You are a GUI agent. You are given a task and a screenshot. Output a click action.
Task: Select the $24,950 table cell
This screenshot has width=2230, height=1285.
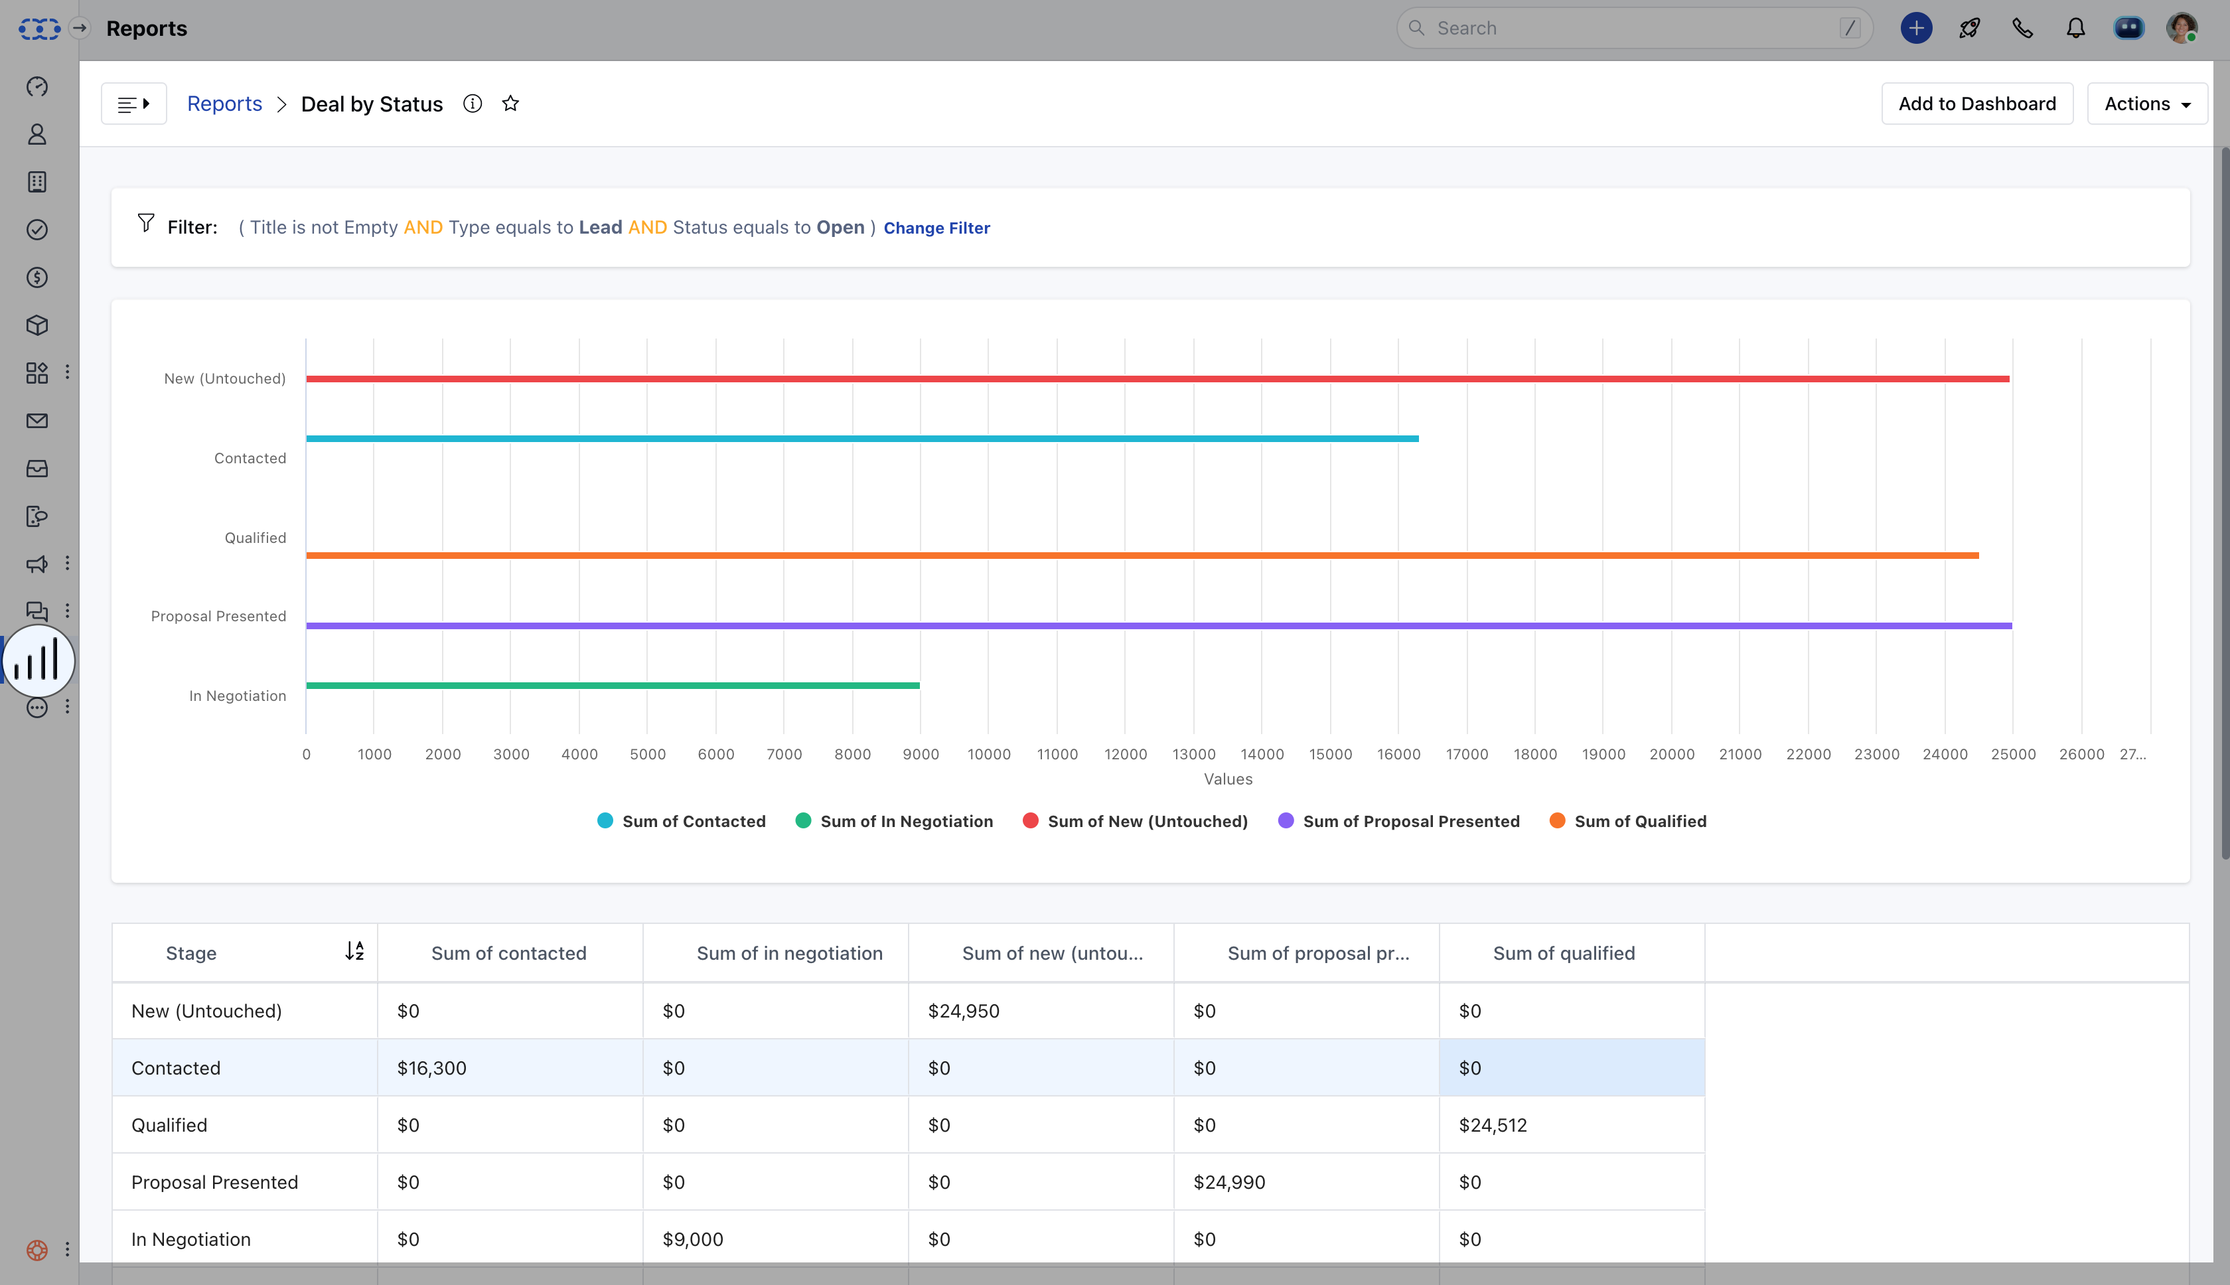[x=1041, y=1012]
